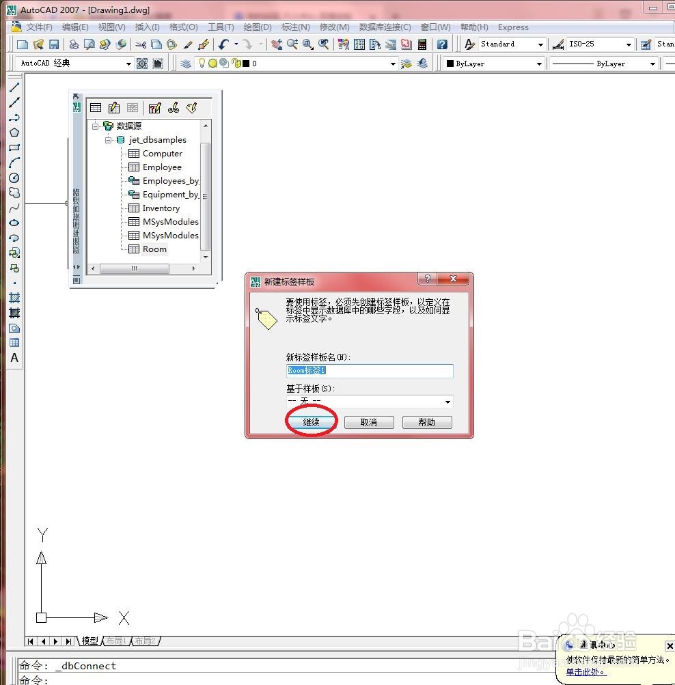
Task: Click the dbConnect tree scroll down arrow
Action: click(x=206, y=257)
